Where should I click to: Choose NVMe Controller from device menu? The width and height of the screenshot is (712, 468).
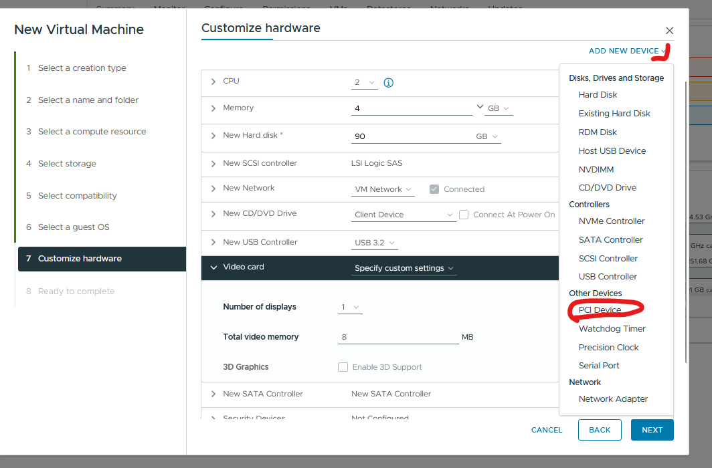611,221
